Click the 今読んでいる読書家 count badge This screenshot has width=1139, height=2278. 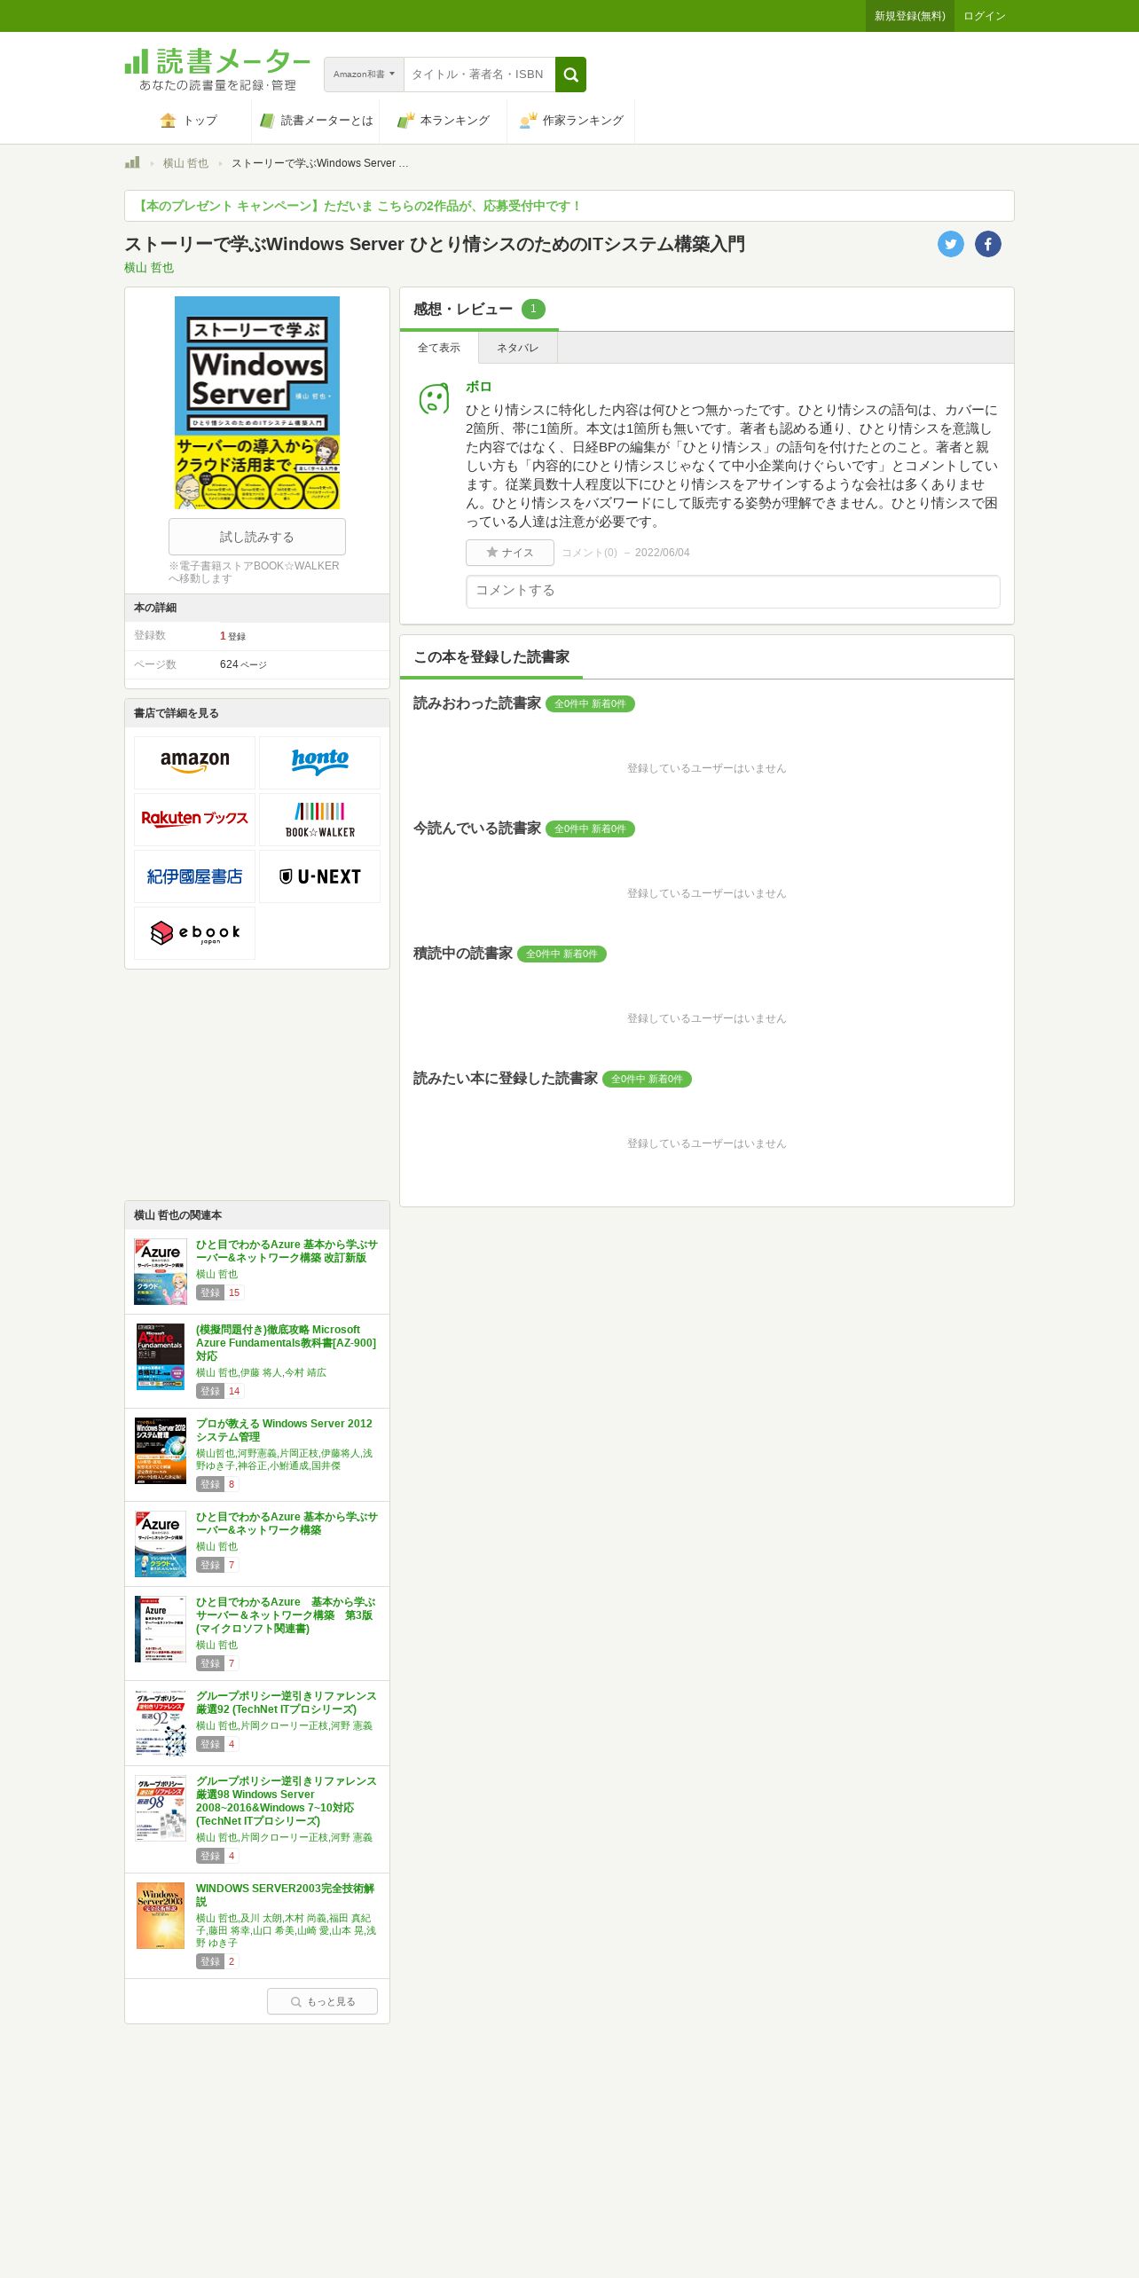[x=590, y=829]
